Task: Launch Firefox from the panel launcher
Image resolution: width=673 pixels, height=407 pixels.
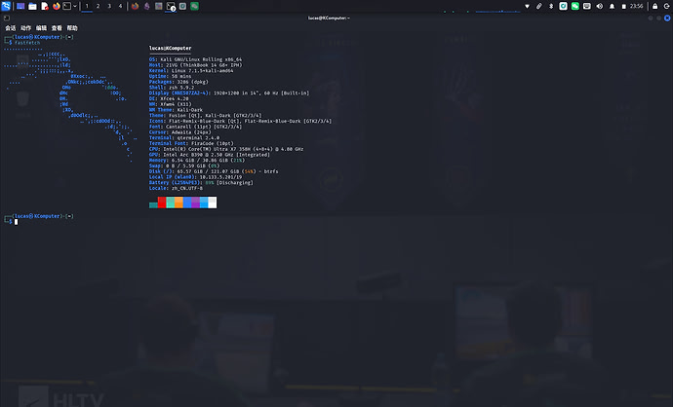Action: click(57, 7)
